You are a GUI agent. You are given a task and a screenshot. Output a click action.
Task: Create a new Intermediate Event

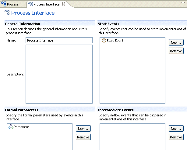[x=176, y=129]
